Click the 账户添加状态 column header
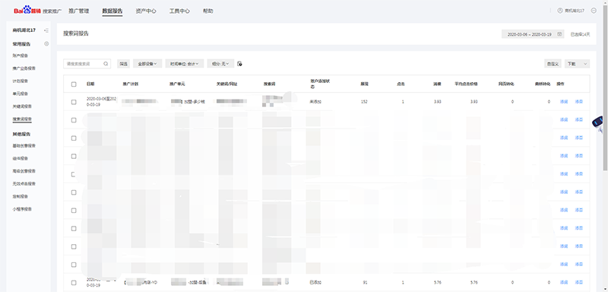This screenshot has height=292, width=608. point(319,84)
